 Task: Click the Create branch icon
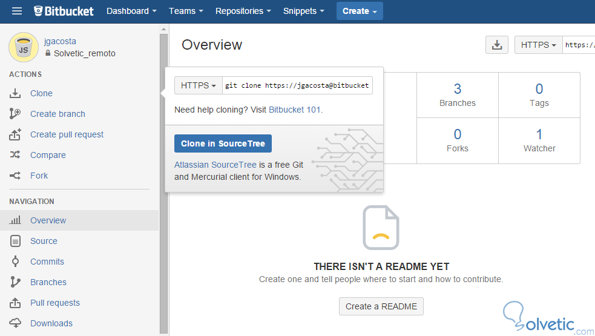click(x=15, y=114)
